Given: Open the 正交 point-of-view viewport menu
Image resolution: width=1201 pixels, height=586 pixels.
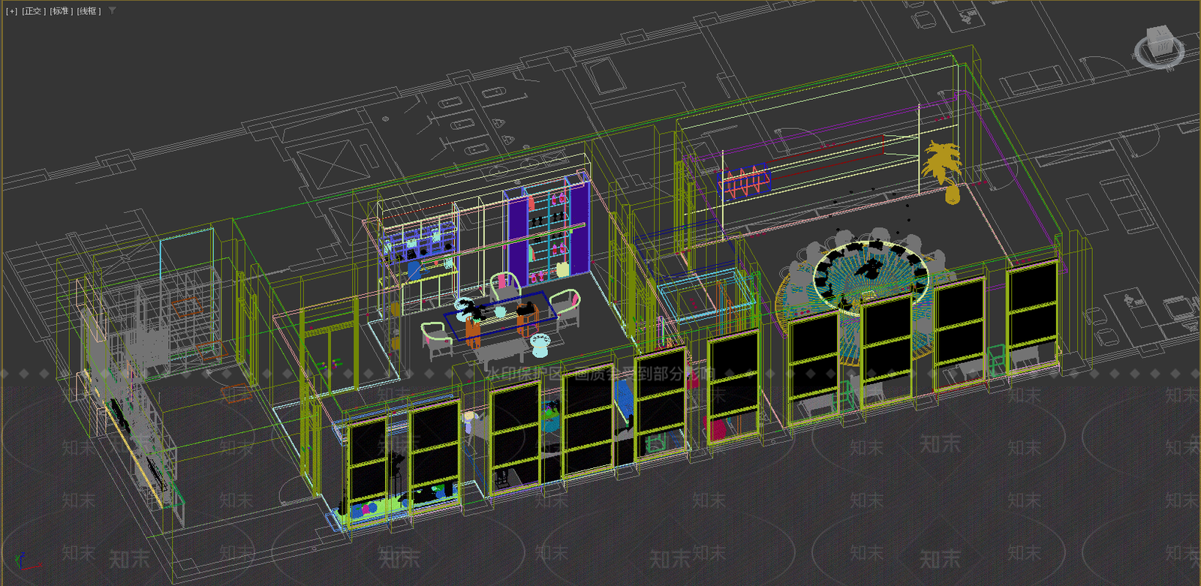Looking at the screenshot, I should pos(34,11).
